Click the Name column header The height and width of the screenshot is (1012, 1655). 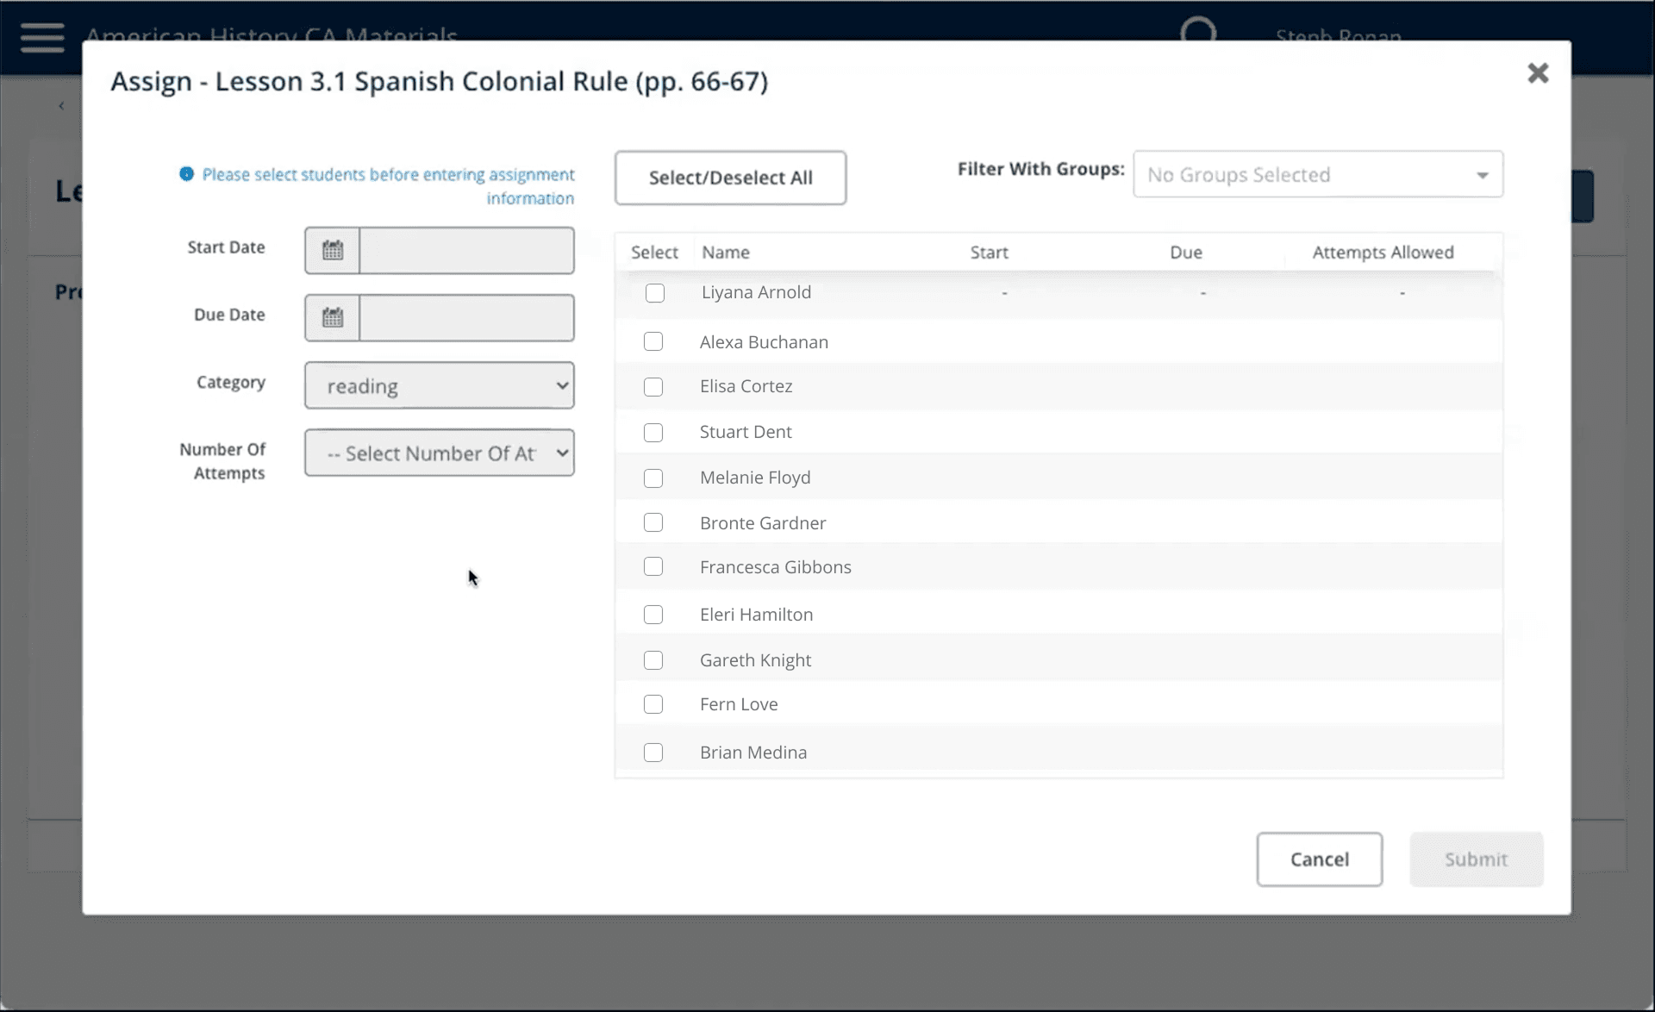coord(725,252)
